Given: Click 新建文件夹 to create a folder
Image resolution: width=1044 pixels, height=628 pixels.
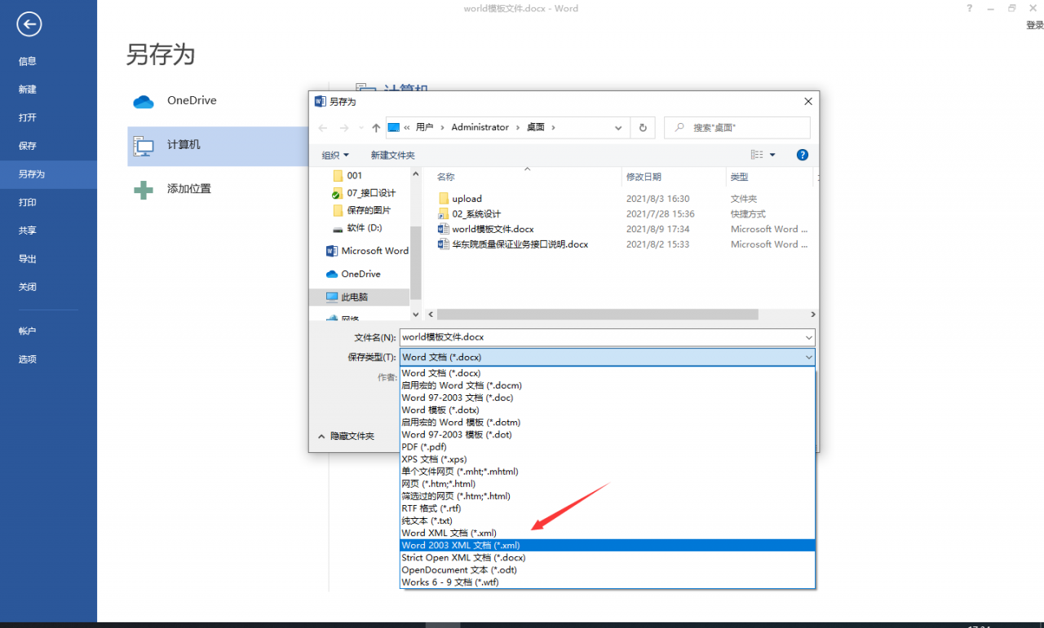Looking at the screenshot, I should point(392,155).
